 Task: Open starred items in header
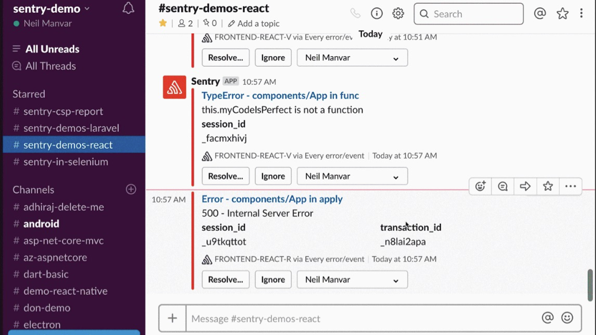(562, 14)
